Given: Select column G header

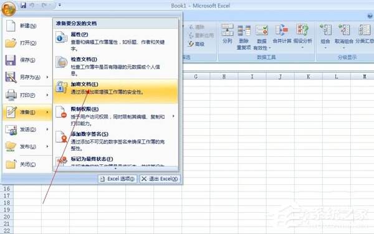Looking at the screenshot, I should click(196, 77).
